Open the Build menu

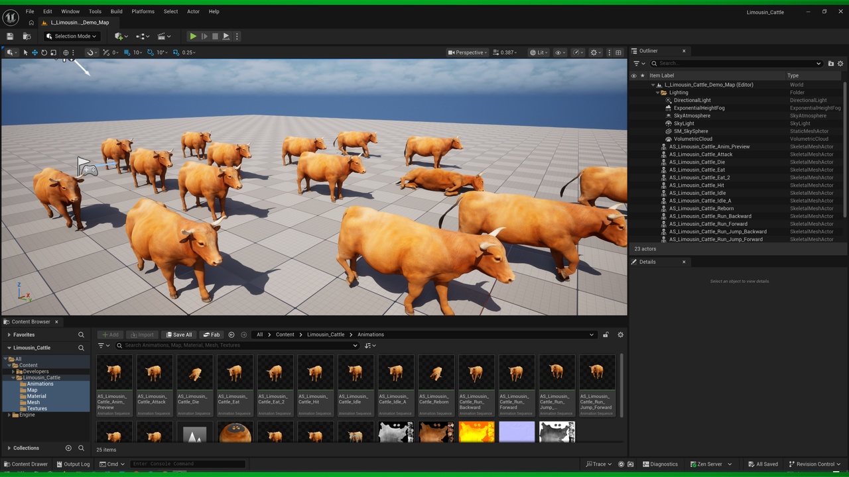click(x=116, y=11)
